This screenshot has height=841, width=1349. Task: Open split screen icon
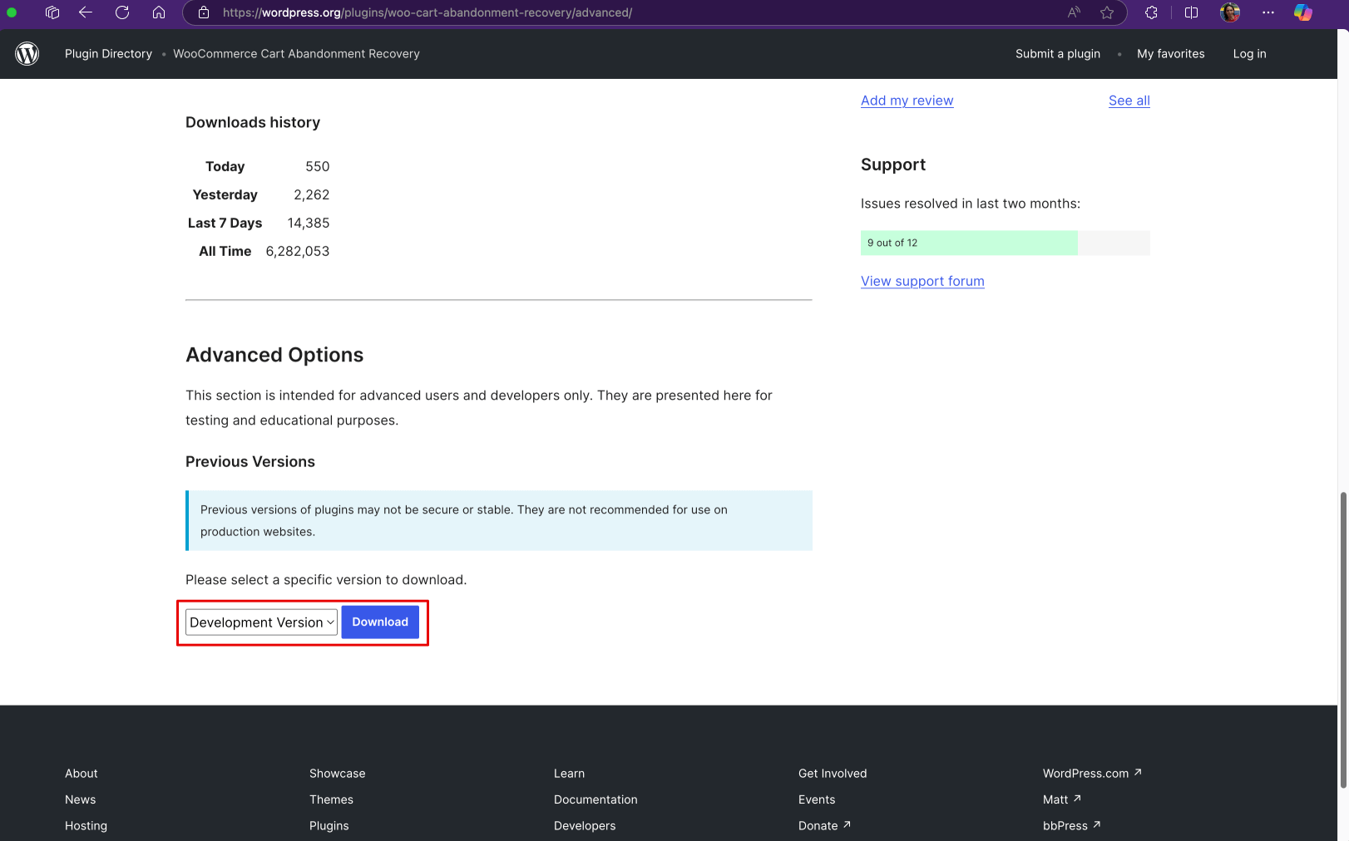click(x=1191, y=12)
